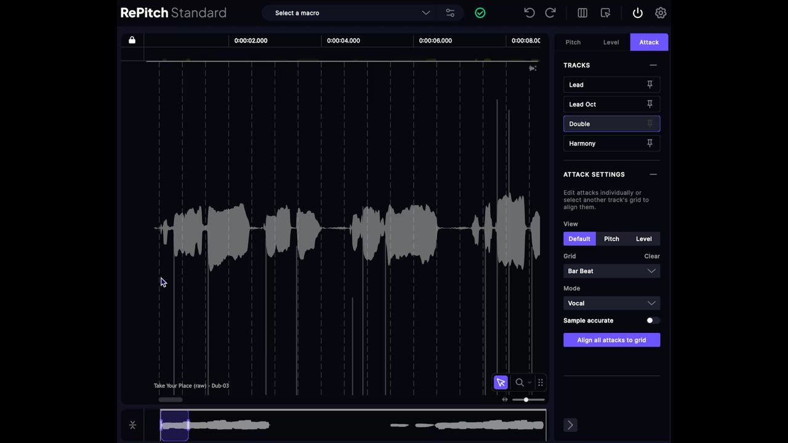The width and height of the screenshot is (788, 443).
Task: Select the Double track
Action: (611, 124)
